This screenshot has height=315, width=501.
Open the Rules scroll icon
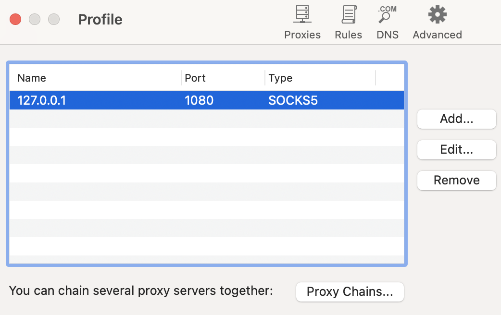pyautogui.click(x=348, y=15)
